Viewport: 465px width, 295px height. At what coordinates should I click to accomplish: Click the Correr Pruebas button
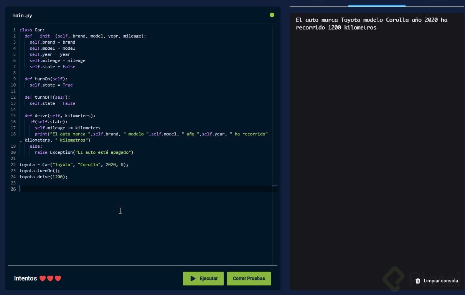249,279
